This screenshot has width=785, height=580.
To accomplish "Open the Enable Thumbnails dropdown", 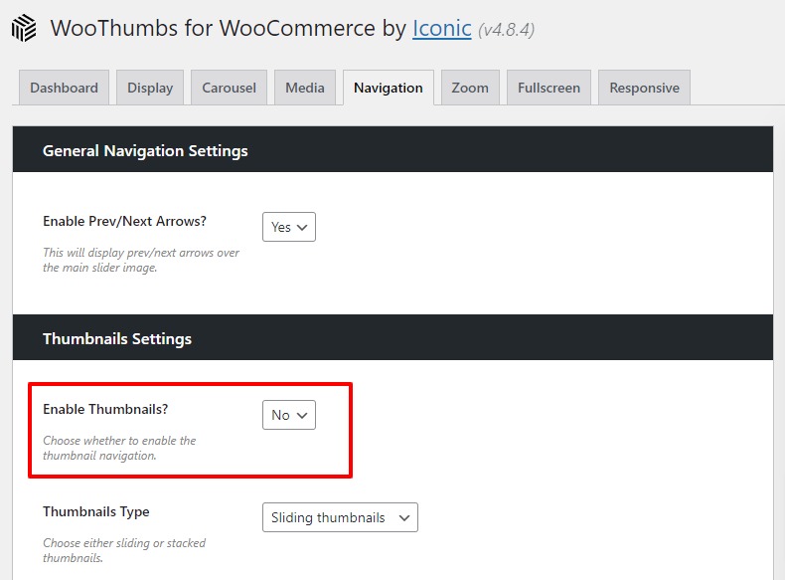I will 289,415.
